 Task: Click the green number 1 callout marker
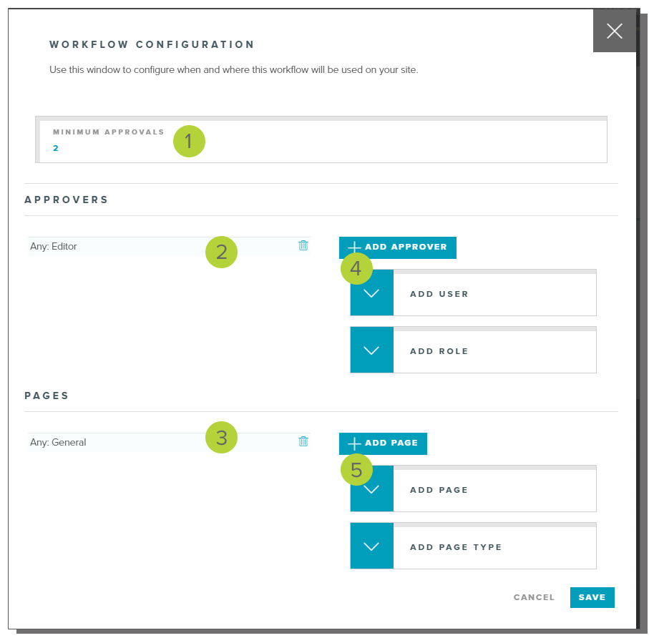tap(189, 141)
